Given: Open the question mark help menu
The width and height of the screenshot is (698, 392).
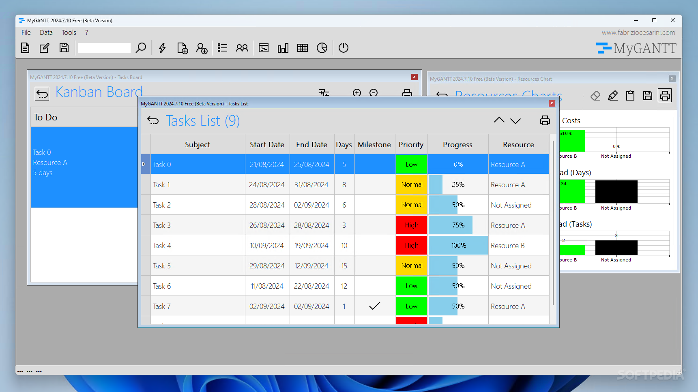Looking at the screenshot, I should (86, 32).
